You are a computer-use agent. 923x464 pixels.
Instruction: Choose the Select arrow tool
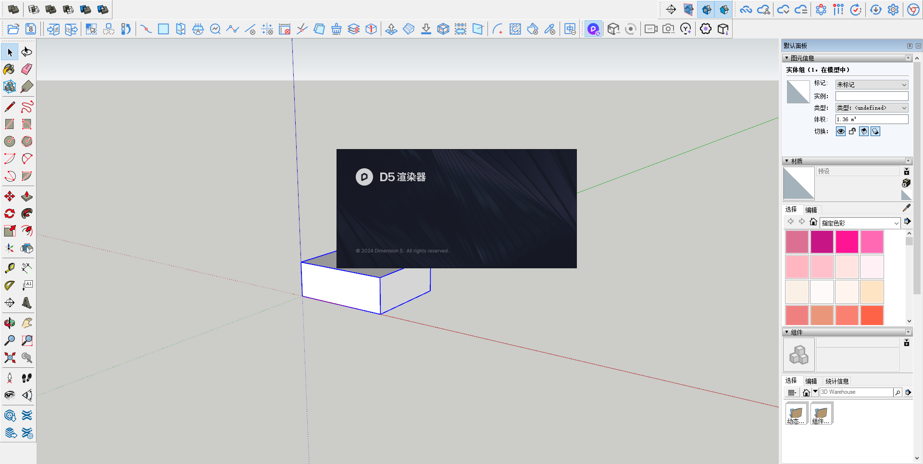click(x=10, y=52)
